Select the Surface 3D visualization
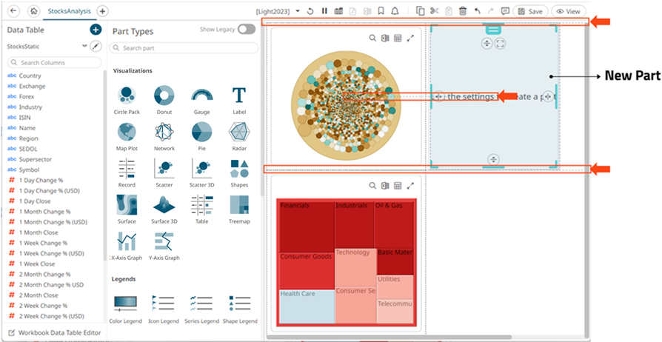Viewport: 662px width, 342px height. (x=164, y=209)
